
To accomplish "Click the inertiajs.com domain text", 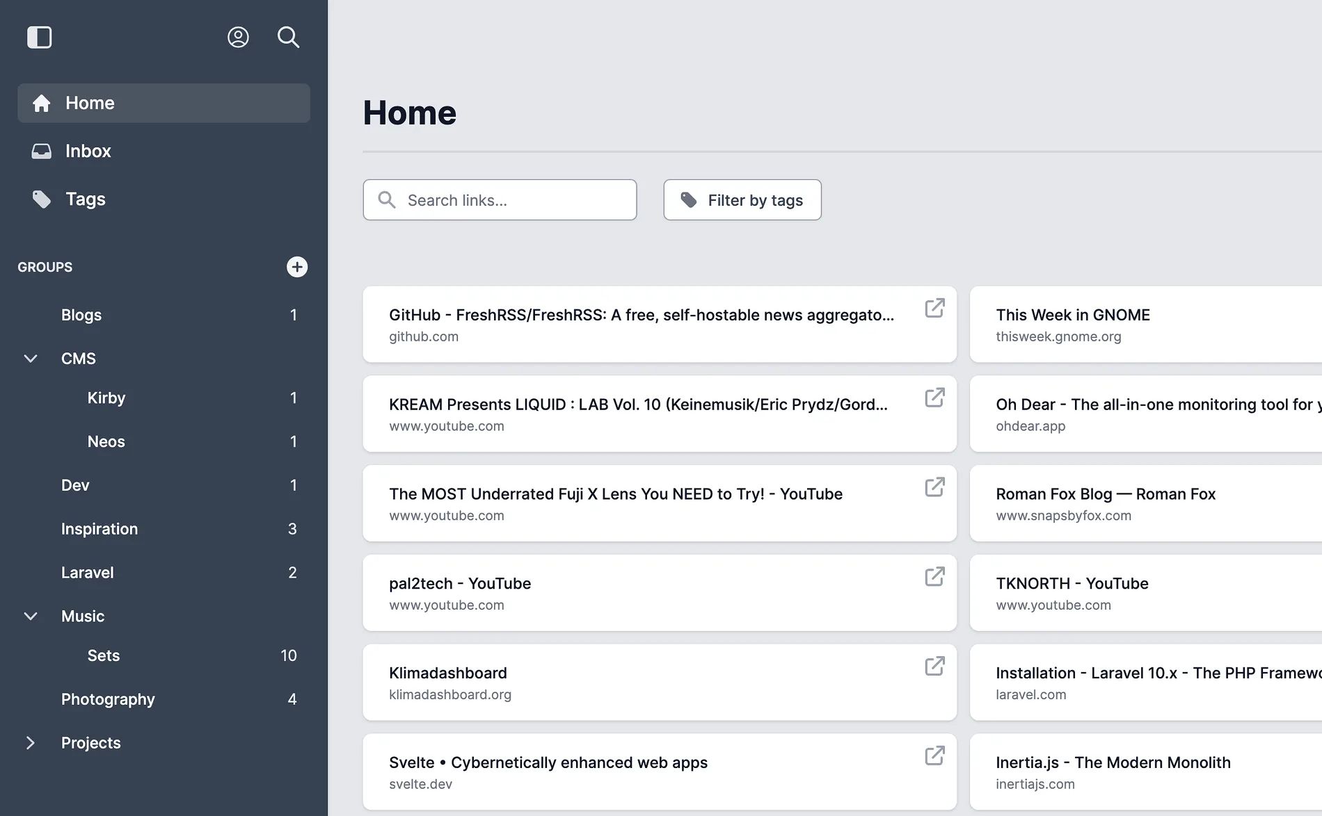I will point(1035,784).
